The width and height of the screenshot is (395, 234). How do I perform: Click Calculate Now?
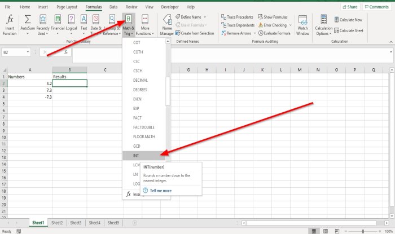[x=348, y=20]
